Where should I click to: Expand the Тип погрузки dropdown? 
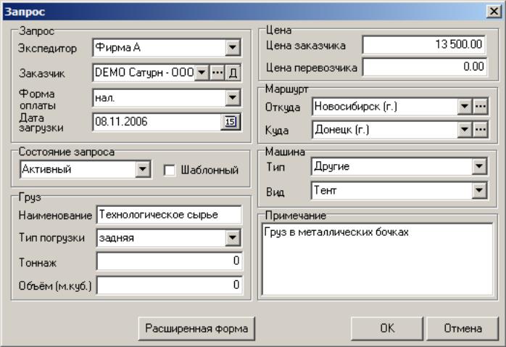pos(233,238)
